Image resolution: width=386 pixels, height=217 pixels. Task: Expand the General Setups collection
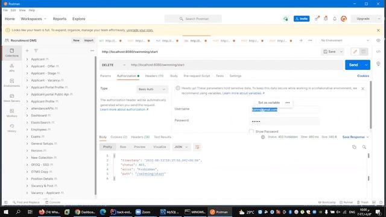27,143
